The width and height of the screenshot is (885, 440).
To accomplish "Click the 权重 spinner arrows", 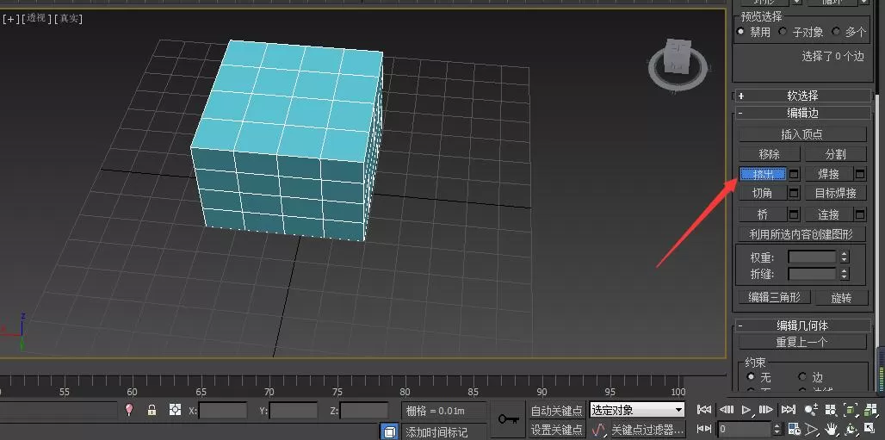I will 845,257.
